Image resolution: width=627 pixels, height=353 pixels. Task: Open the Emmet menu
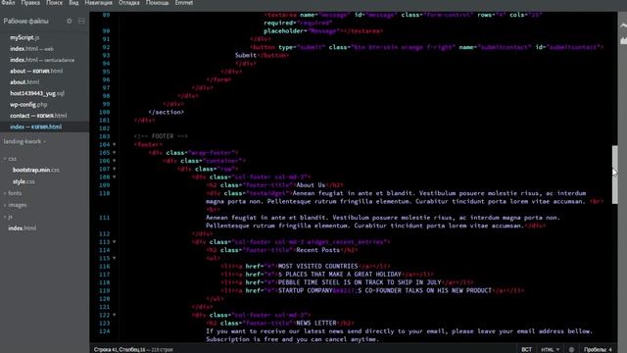[184, 3]
